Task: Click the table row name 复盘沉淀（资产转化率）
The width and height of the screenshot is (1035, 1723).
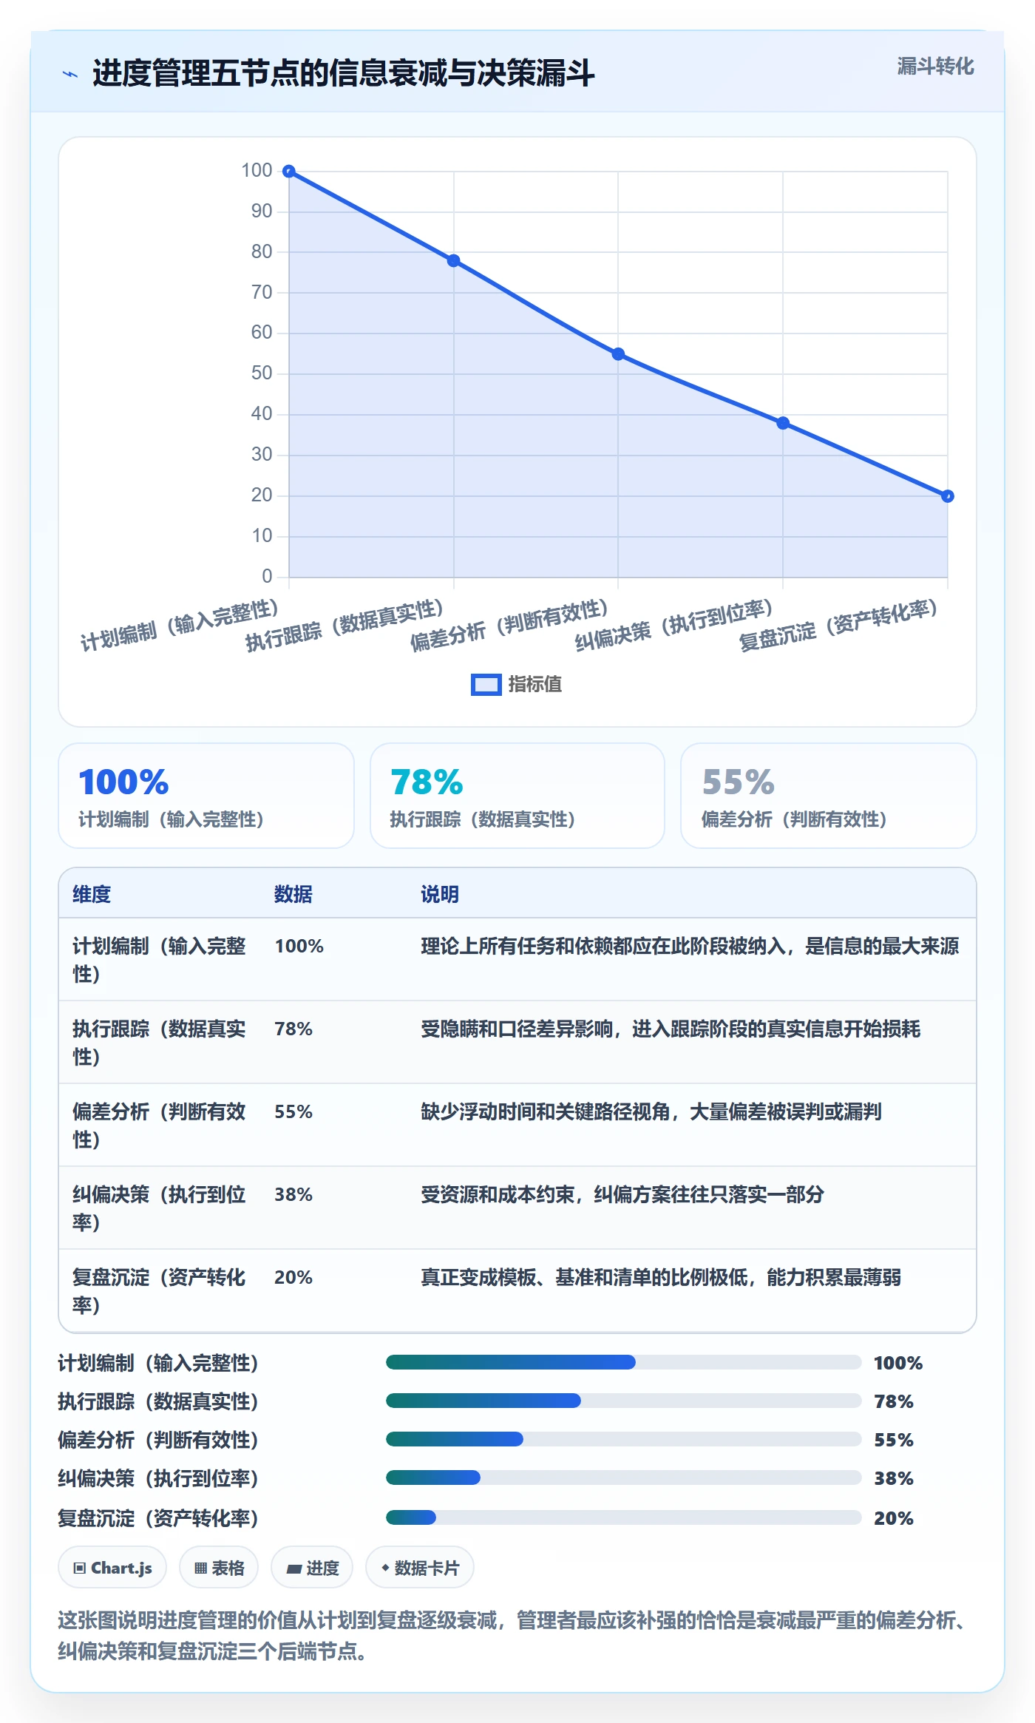Action: tap(159, 1291)
